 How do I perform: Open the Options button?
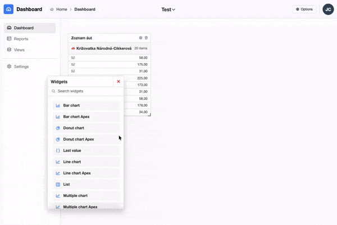point(304,10)
